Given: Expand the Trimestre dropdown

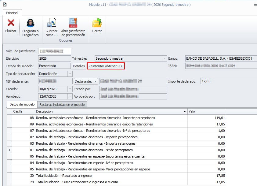Looking at the screenshot, I should point(164,58).
